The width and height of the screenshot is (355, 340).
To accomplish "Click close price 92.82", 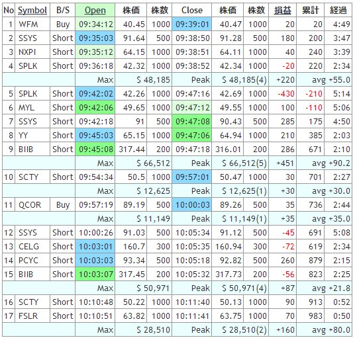I will point(230,261).
